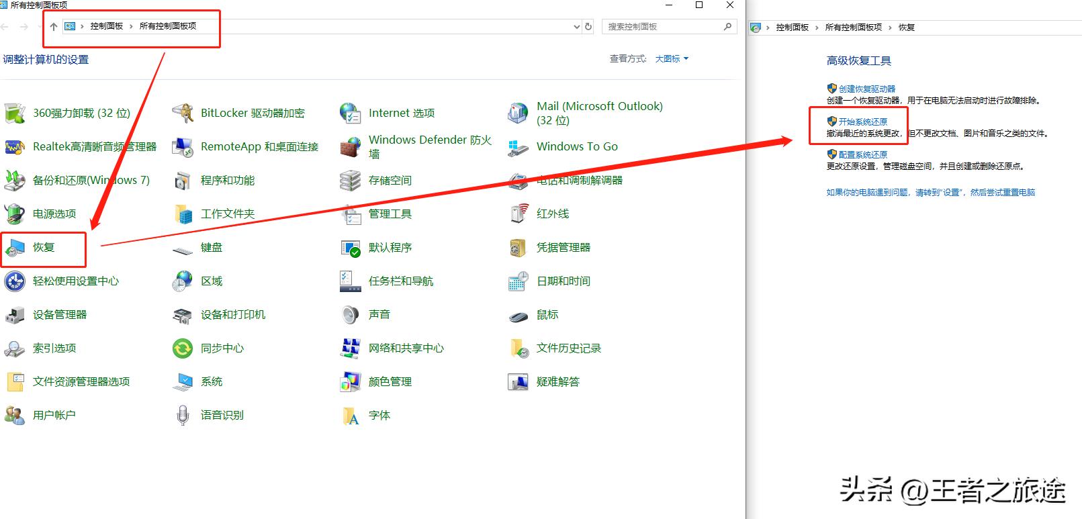Click 恢复 breadcrumb in right window

click(x=907, y=28)
